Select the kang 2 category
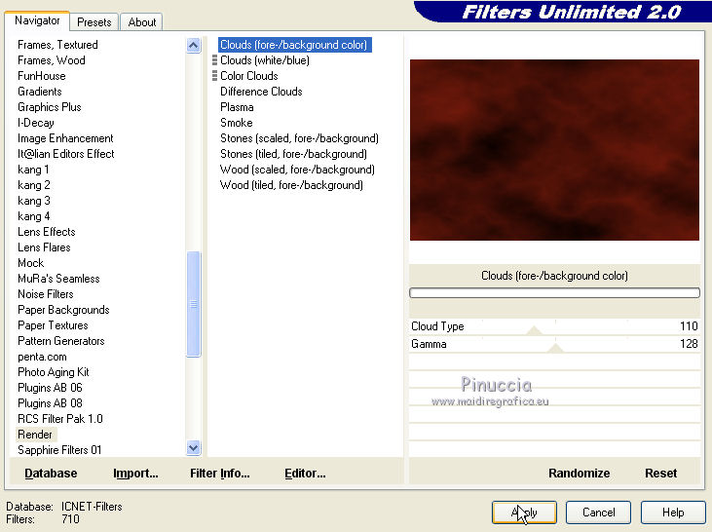The height and width of the screenshot is (532, 712). pos(33,185)
